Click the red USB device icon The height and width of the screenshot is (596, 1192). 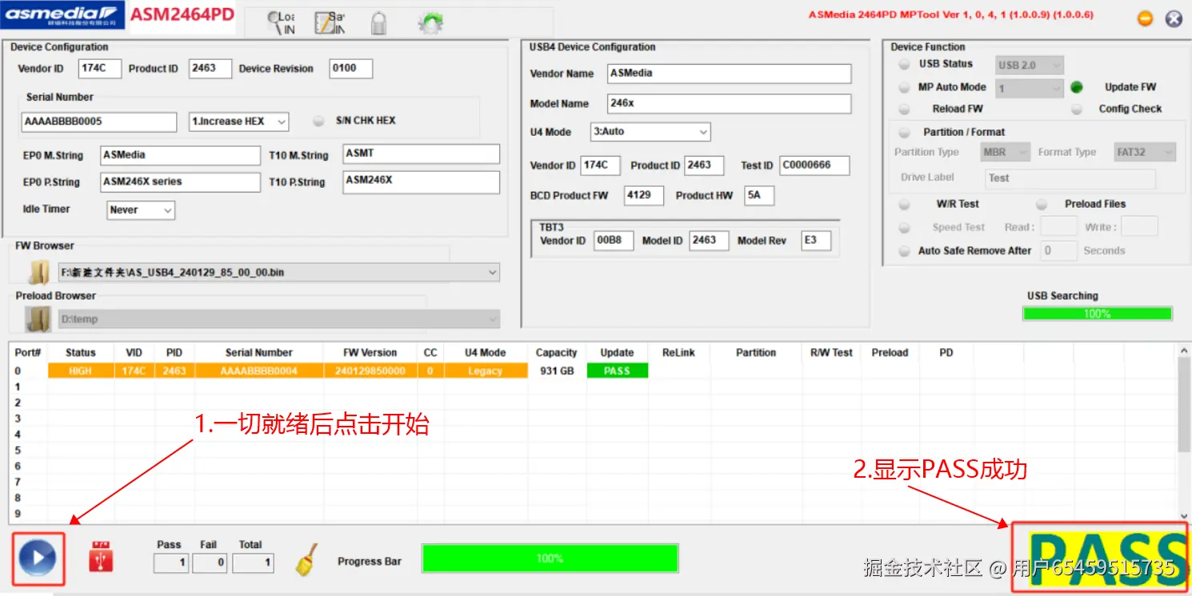click(x=101, y=557)
